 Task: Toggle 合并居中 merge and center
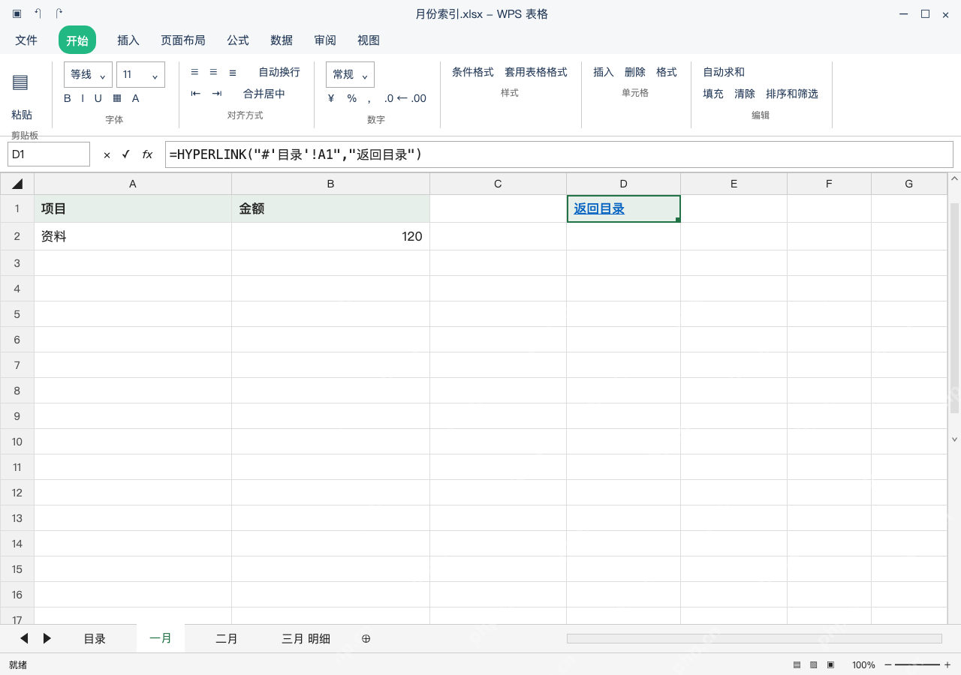[x=264, y=94]
